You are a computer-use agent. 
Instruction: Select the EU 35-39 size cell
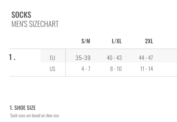click(x=83, y=58)
